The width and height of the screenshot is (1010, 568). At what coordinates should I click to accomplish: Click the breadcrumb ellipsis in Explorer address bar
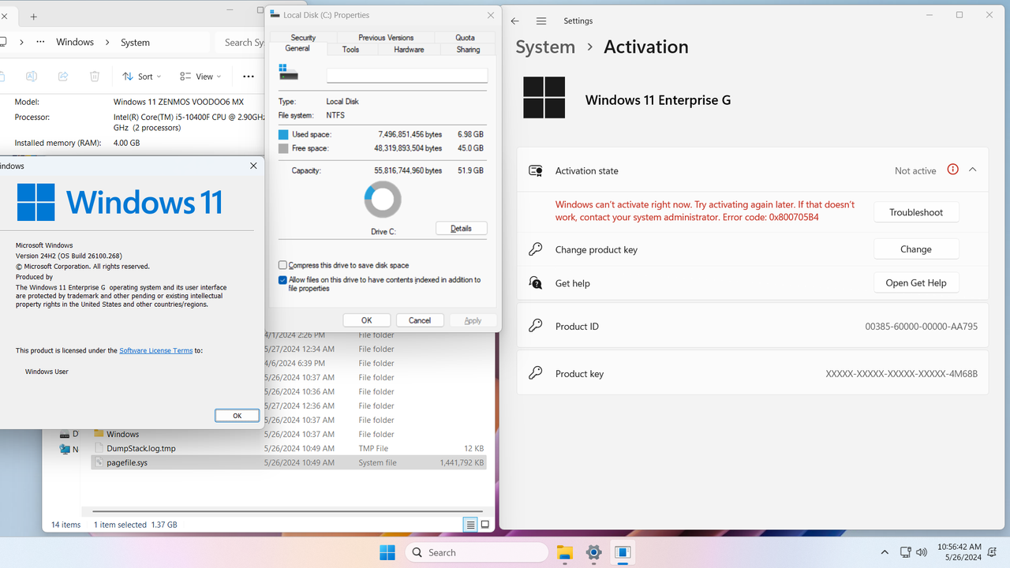tap(40, 42)
